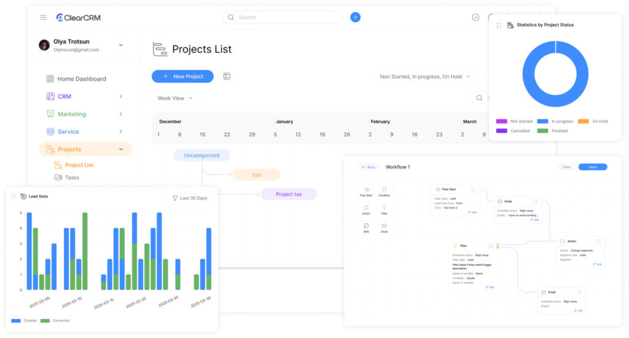
Task: Expand the Flow Start node fullscreen icon
Action: pyautogui.click(x=474, y=189)
